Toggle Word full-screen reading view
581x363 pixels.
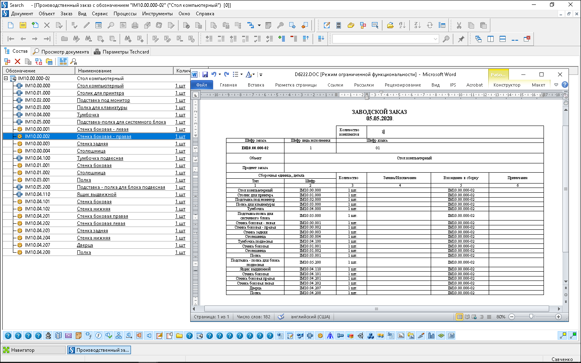tap(467, 317)
